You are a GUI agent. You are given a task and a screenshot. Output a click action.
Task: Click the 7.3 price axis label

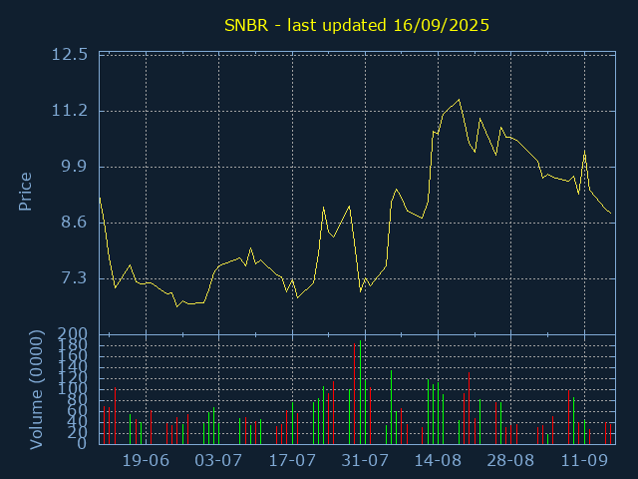pos(75,278)
